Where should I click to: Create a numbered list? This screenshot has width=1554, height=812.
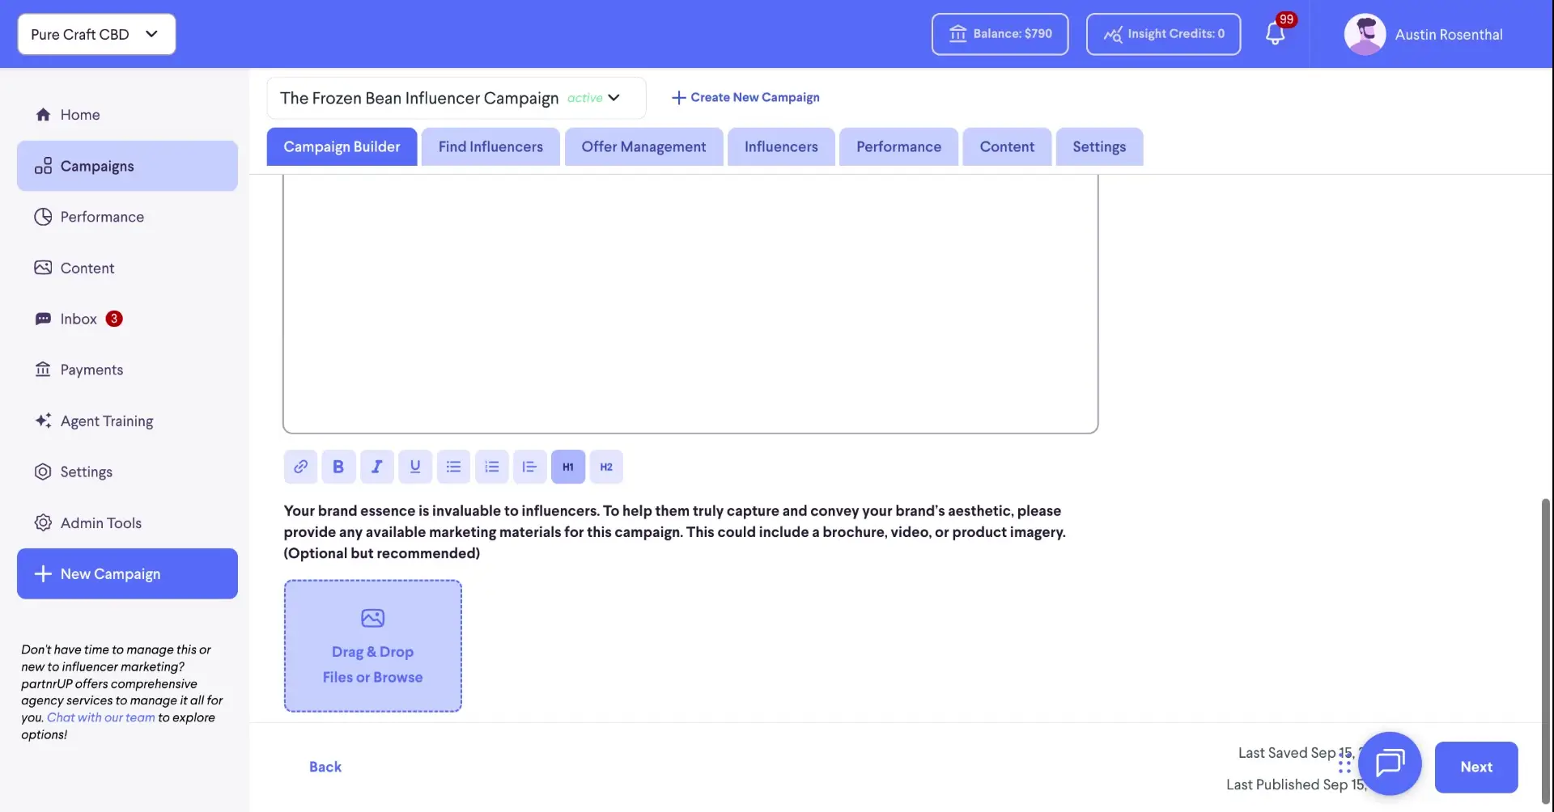(491, 467)
